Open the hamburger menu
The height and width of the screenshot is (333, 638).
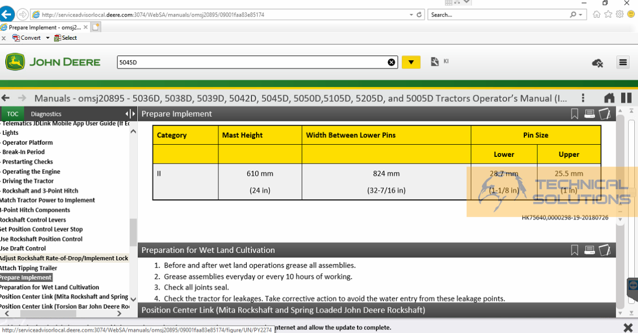[x=623, y=62]
